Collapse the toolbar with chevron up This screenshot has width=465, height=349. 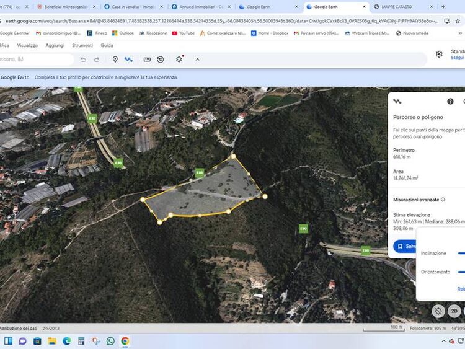197,60
